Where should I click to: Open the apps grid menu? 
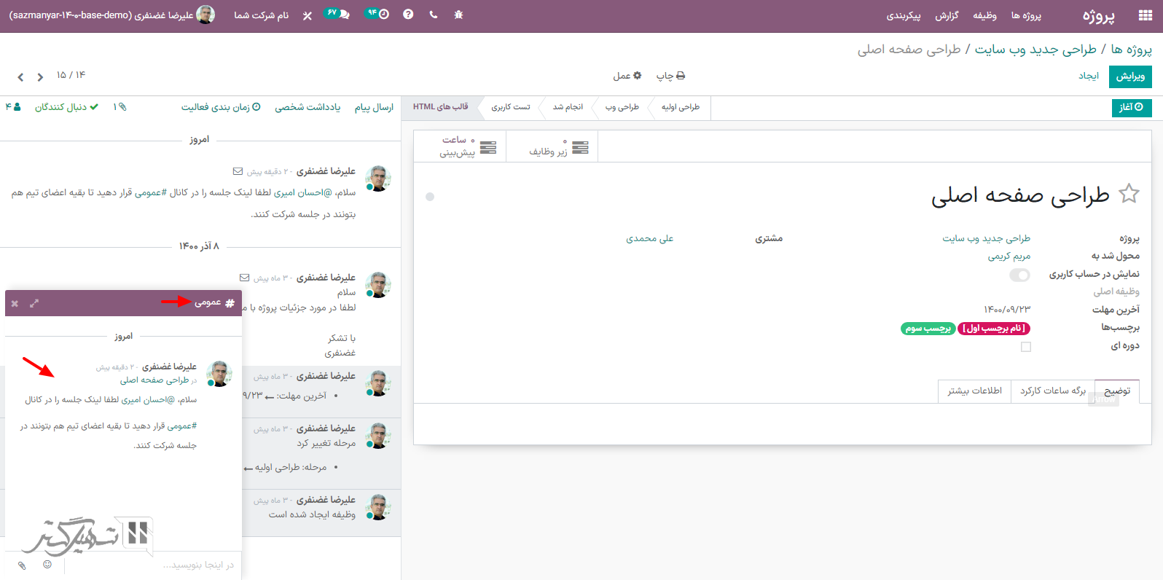coord(1145,15)
